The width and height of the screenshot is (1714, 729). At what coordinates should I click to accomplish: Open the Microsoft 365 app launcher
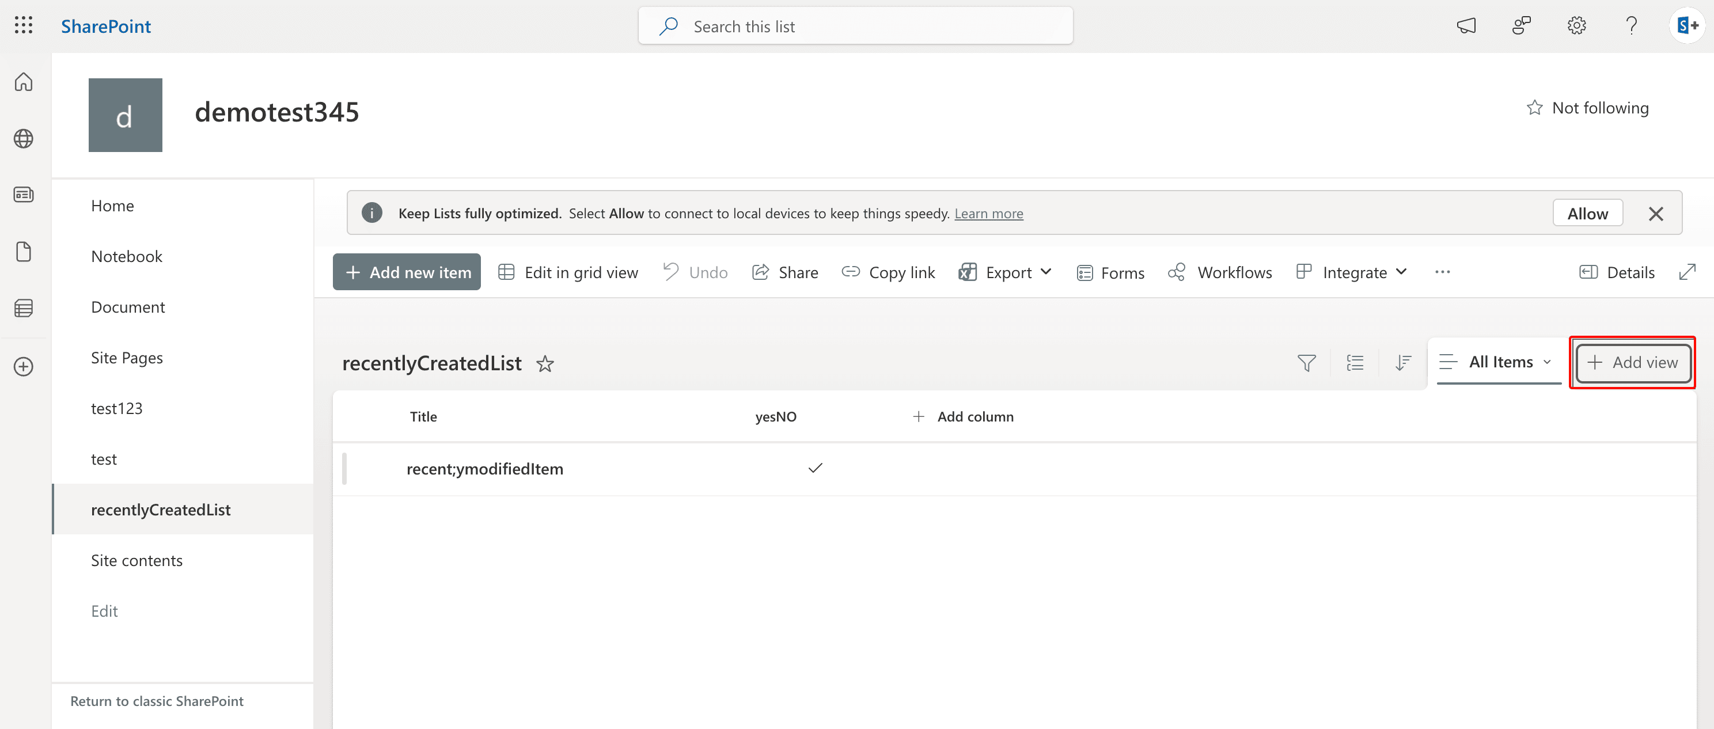tap(23, 25)
